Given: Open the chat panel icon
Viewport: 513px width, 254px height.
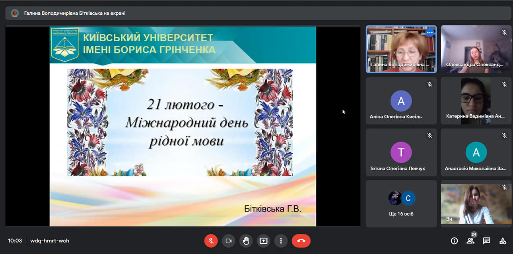Looking at the screenshot, I should [x=486, y=241].
